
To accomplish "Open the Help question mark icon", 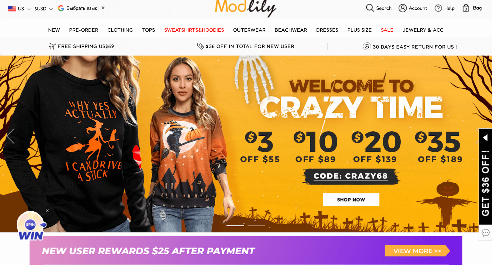I will [x=438, y=8].
